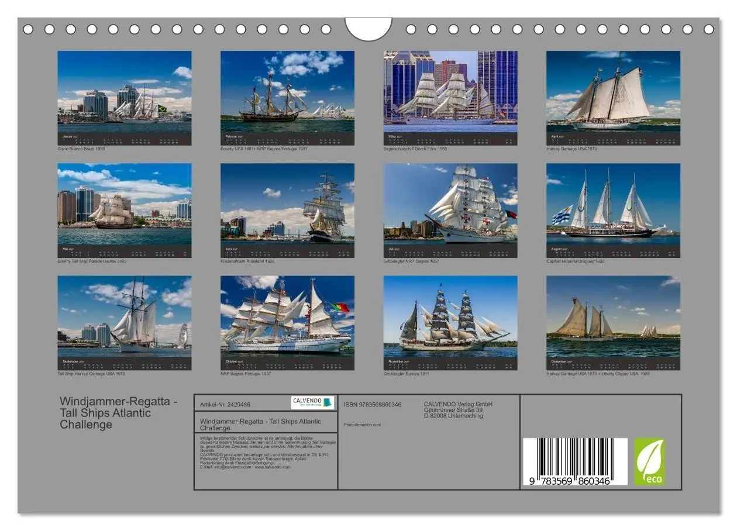The height and width of the screenshot is (531, 737).
Task: Click the boxed Windjammer-Regatta title below article number
Action: (260, 425)
